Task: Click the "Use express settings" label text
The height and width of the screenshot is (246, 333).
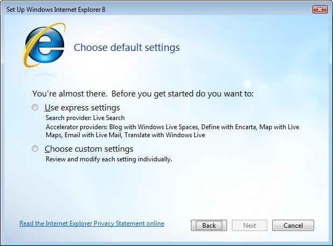Action: coord(82,108)
